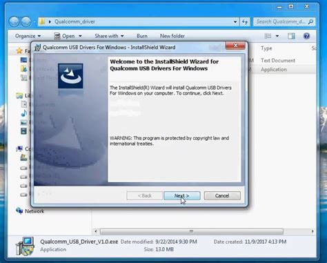Expand the Open button dropdown arrow
The width and height of the screenshot is (327, 263).
[x=80, y=36]
